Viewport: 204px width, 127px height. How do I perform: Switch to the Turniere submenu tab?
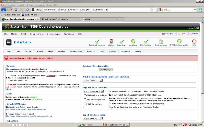pos(39,51)
